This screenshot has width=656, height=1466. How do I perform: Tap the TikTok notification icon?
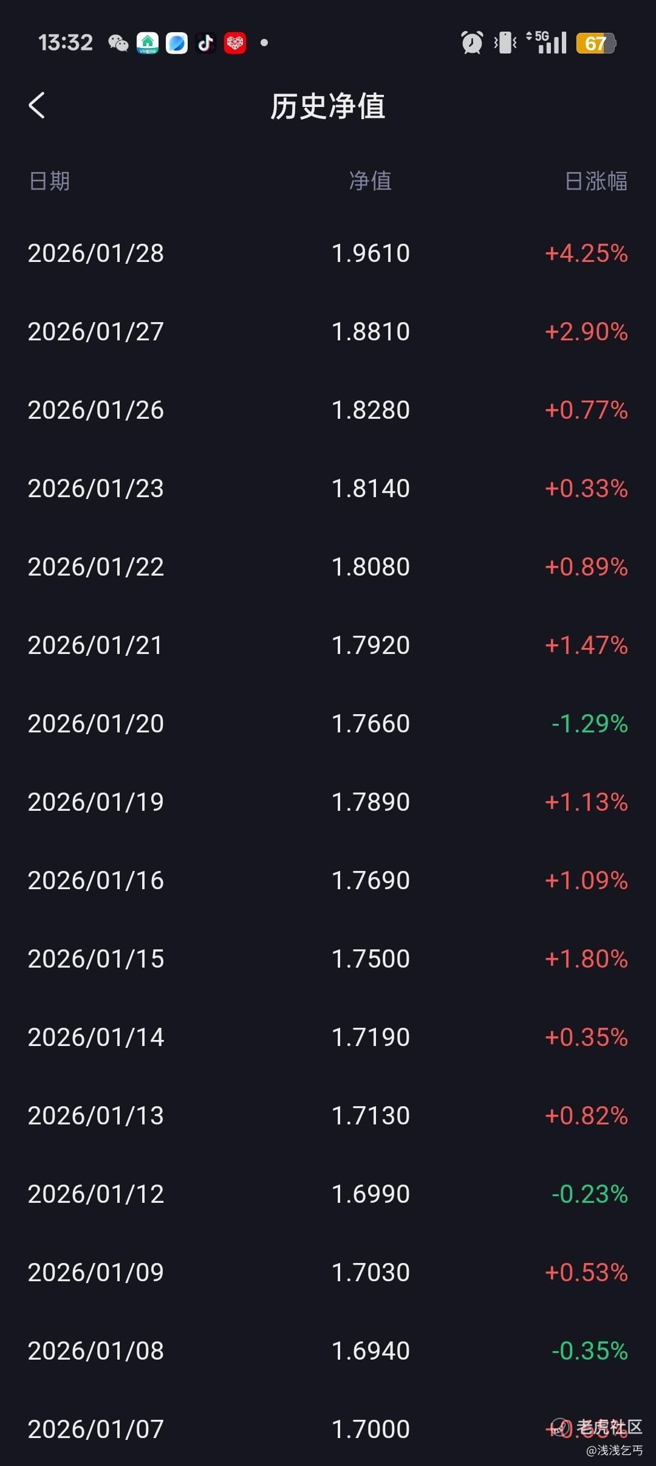(x=206, y=43)
